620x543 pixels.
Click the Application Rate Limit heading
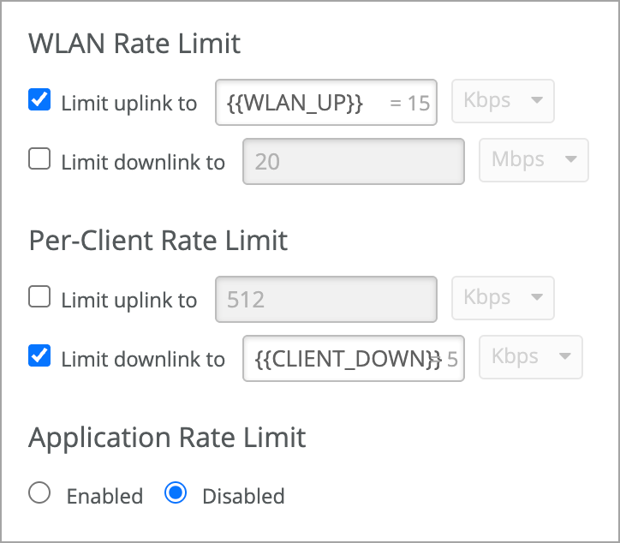(167, 438)
